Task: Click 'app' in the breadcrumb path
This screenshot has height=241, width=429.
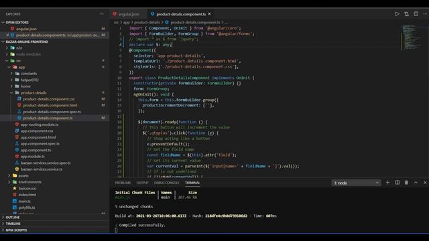Action: coord(126,22)
